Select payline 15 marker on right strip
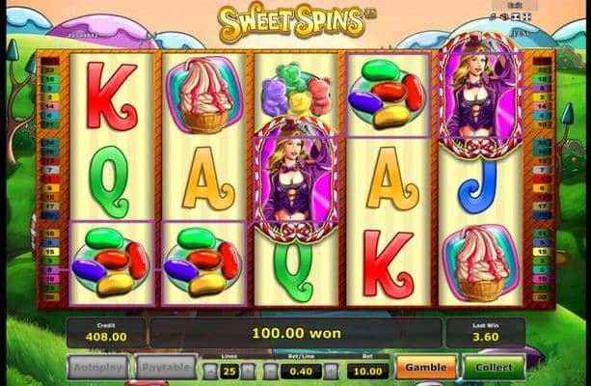 tap(542, 252)
